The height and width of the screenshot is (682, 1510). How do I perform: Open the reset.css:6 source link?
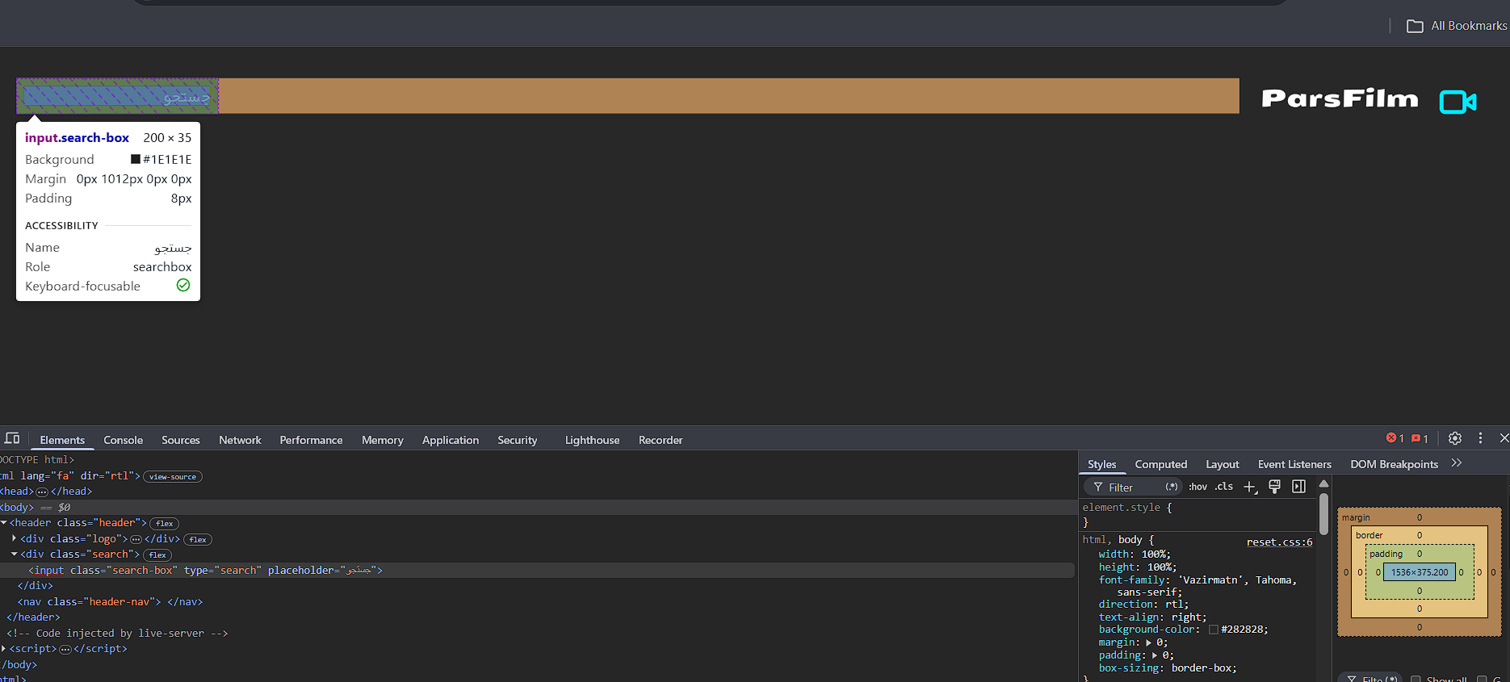tap(1279, 542)
